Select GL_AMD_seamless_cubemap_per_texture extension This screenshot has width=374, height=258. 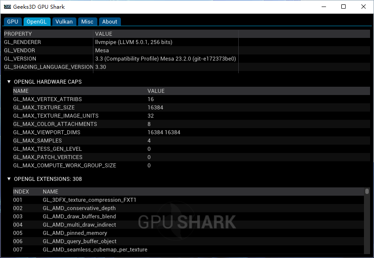tap(95, 250)
